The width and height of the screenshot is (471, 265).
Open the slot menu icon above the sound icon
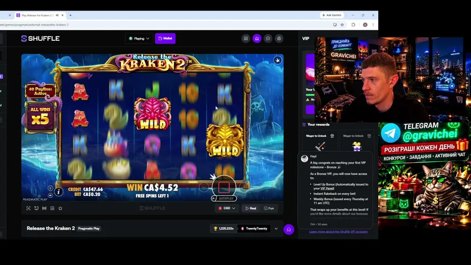(50, 188)
